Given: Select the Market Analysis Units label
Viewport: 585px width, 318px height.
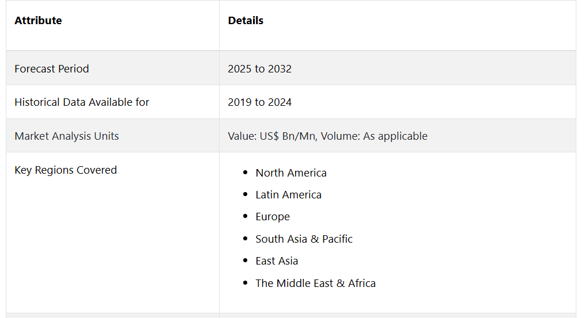Looking at the screenshot, I should coord(67,136).
